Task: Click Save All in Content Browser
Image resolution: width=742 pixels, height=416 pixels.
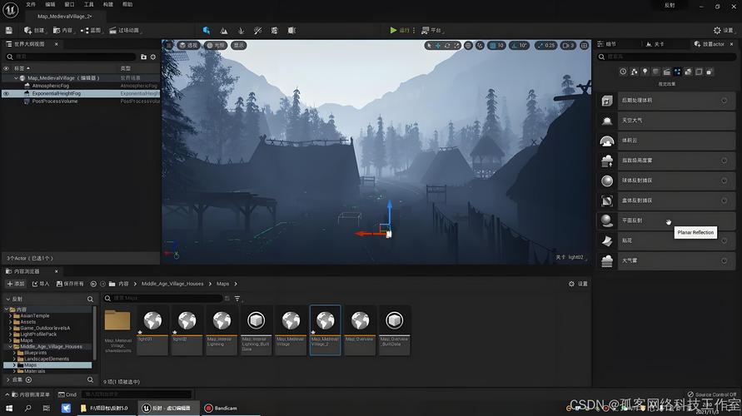Action: pyautogui.click(x=70, y=284)
